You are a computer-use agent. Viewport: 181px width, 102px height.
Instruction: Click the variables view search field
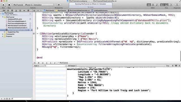coord(55,66)
